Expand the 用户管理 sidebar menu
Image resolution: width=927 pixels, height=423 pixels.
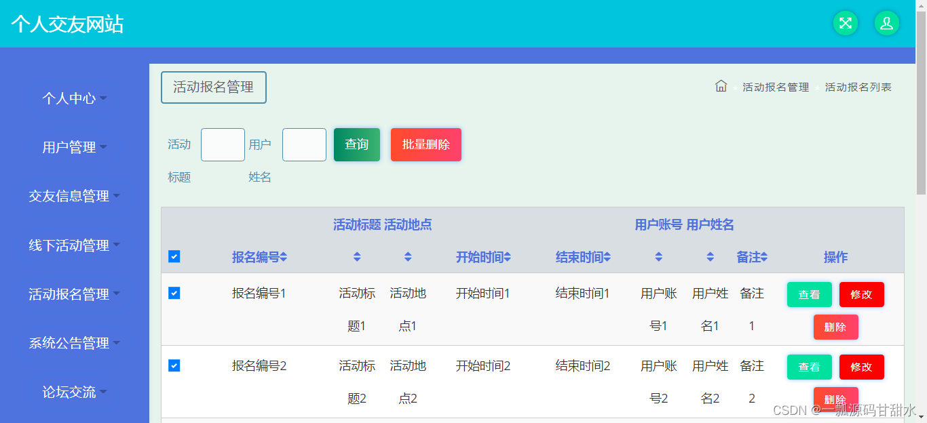click(x=75, y=147)
